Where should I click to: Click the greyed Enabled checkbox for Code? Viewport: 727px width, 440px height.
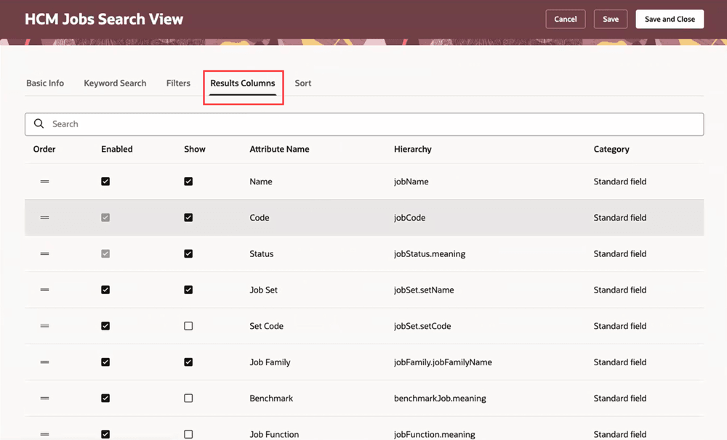pos(105,218)
